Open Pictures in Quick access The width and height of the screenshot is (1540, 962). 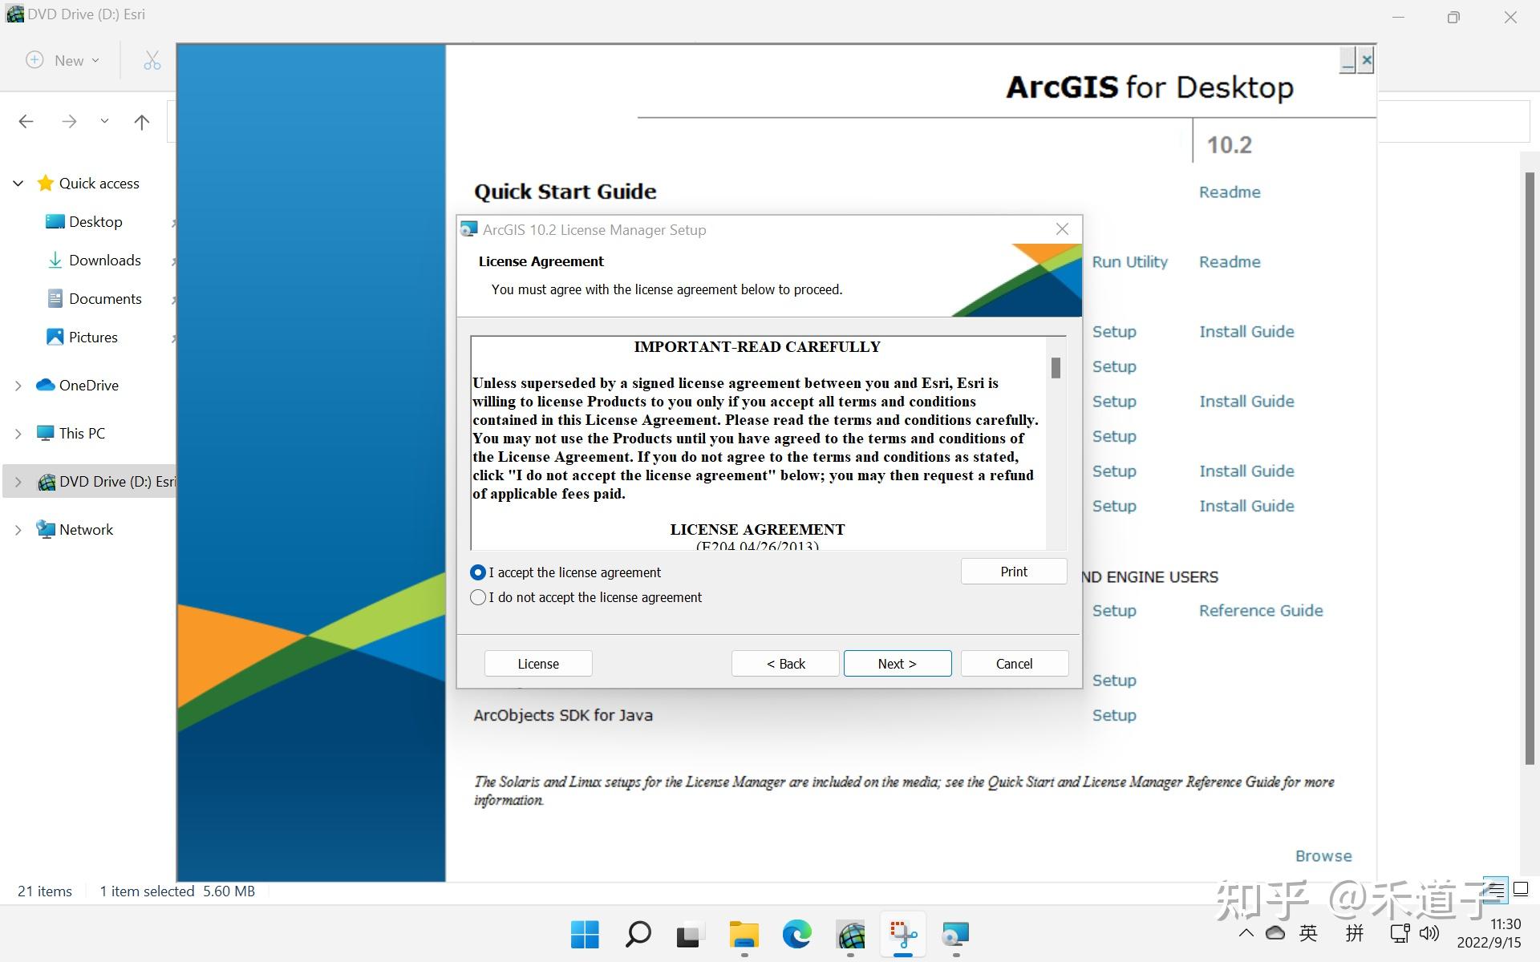coord(93,338)
